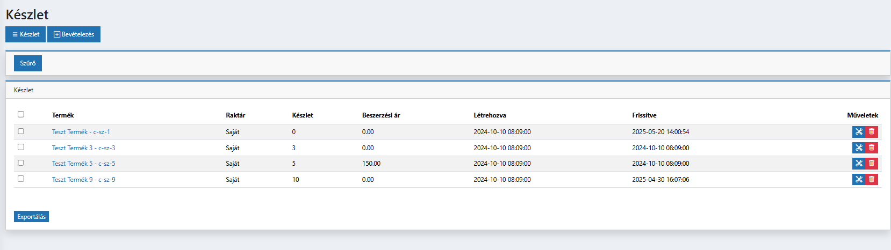The image size is (891, 250).
Task: Open edit tools for Teszt Termék 3
Action: coord(858,148)
